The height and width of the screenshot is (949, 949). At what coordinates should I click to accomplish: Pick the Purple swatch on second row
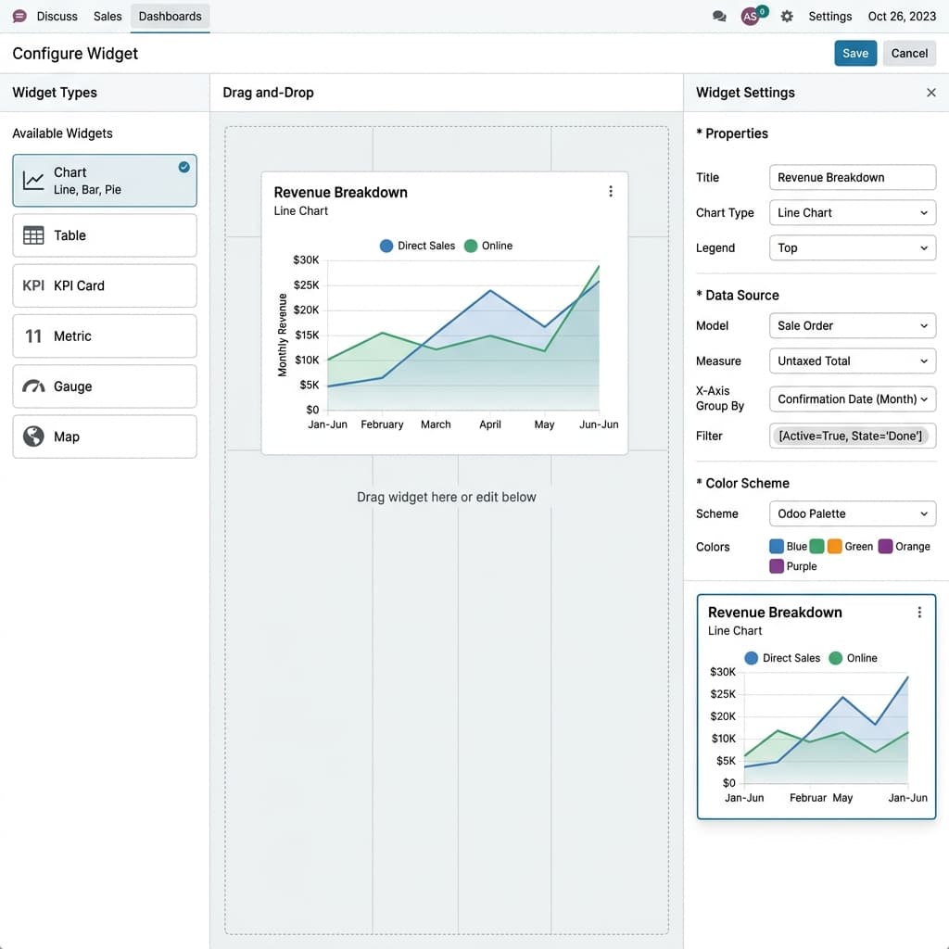click(x=777, y=566)
